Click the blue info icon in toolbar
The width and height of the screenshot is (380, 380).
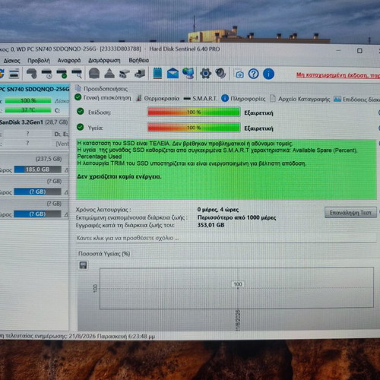(x=268, y=74)
